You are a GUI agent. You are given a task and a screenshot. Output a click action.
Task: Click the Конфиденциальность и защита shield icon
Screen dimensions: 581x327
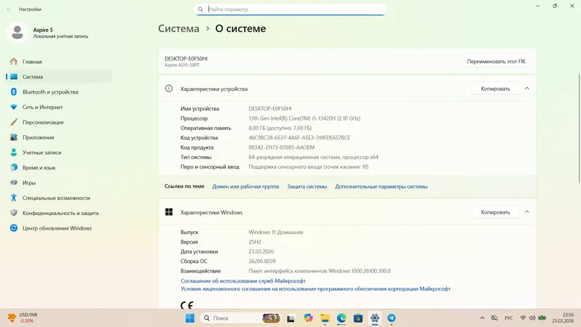(x=14, y=213)
